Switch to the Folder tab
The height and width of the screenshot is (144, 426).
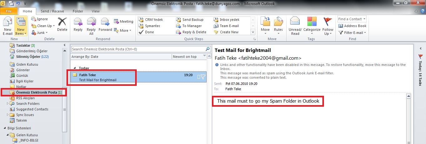point(78,11)
